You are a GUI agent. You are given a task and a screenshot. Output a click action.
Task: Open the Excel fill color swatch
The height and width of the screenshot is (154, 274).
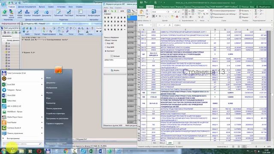172,16
